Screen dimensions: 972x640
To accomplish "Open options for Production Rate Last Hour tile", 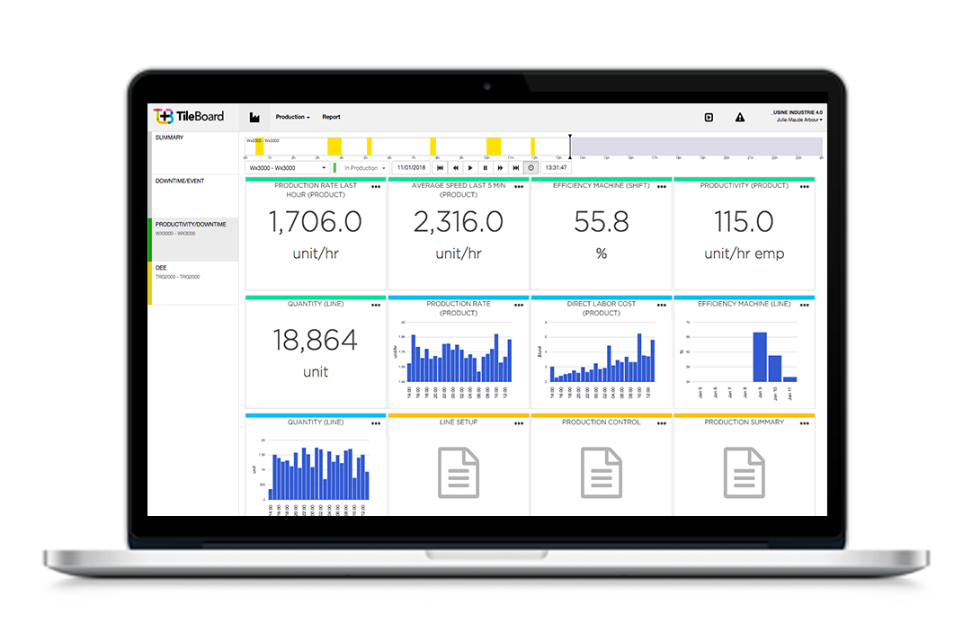I will (376, 187).
